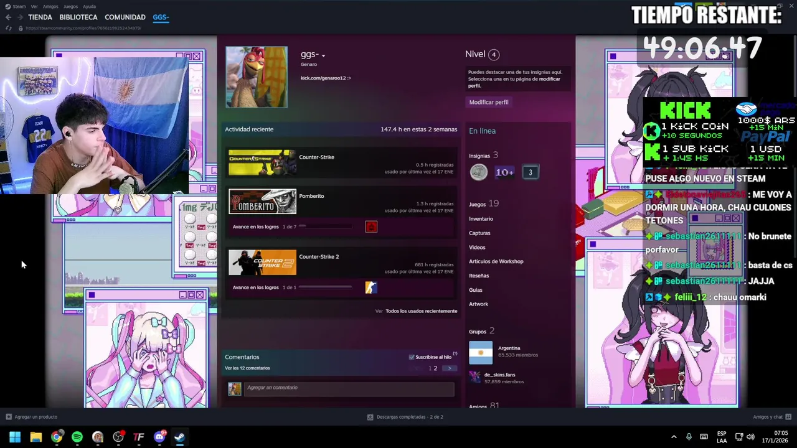
Task: Click the badge numbered 3
Action: tap(531, 172)
